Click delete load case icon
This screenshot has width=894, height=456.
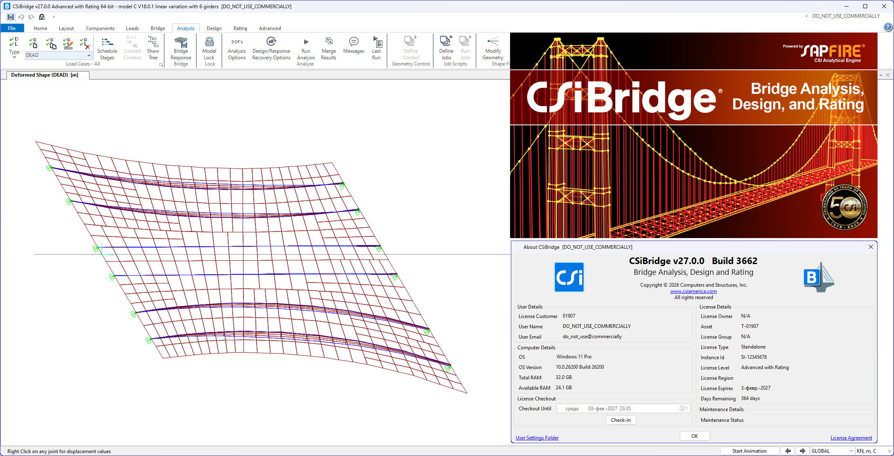pyautogui.click(x=85, y=43)
